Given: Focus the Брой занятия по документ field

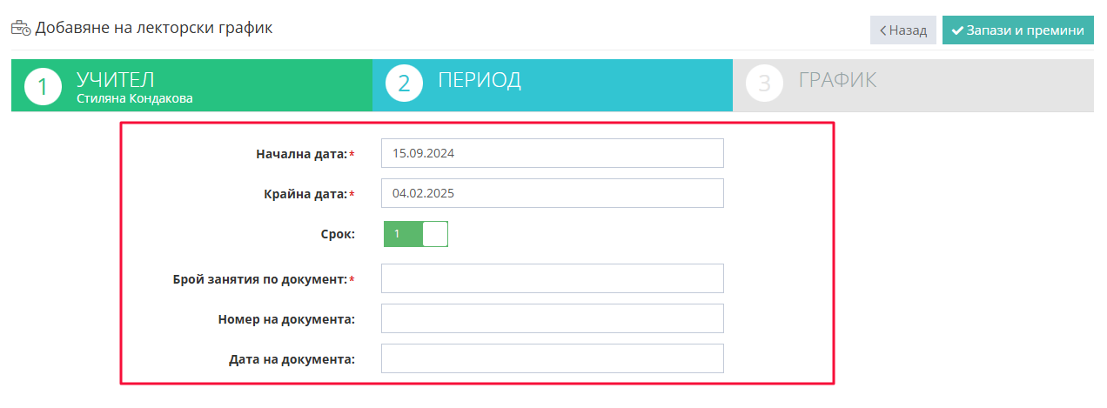Looking at the screenshot, I should coord(553,278).
